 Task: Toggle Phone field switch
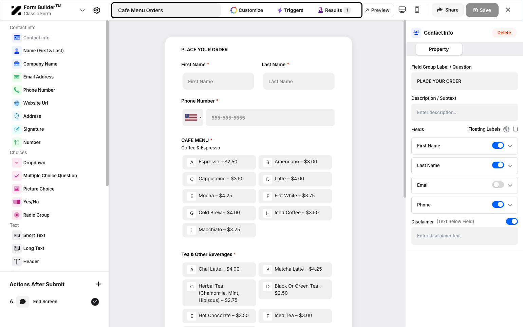(x=498, y=204)
